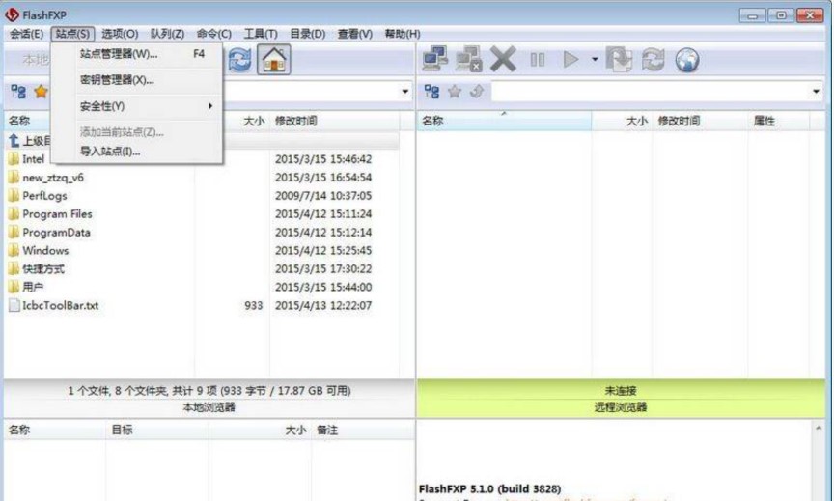Screen dimensions: 835x501
Task: Select 站点管理器(W) menu entry
Action: click(137, 54)
